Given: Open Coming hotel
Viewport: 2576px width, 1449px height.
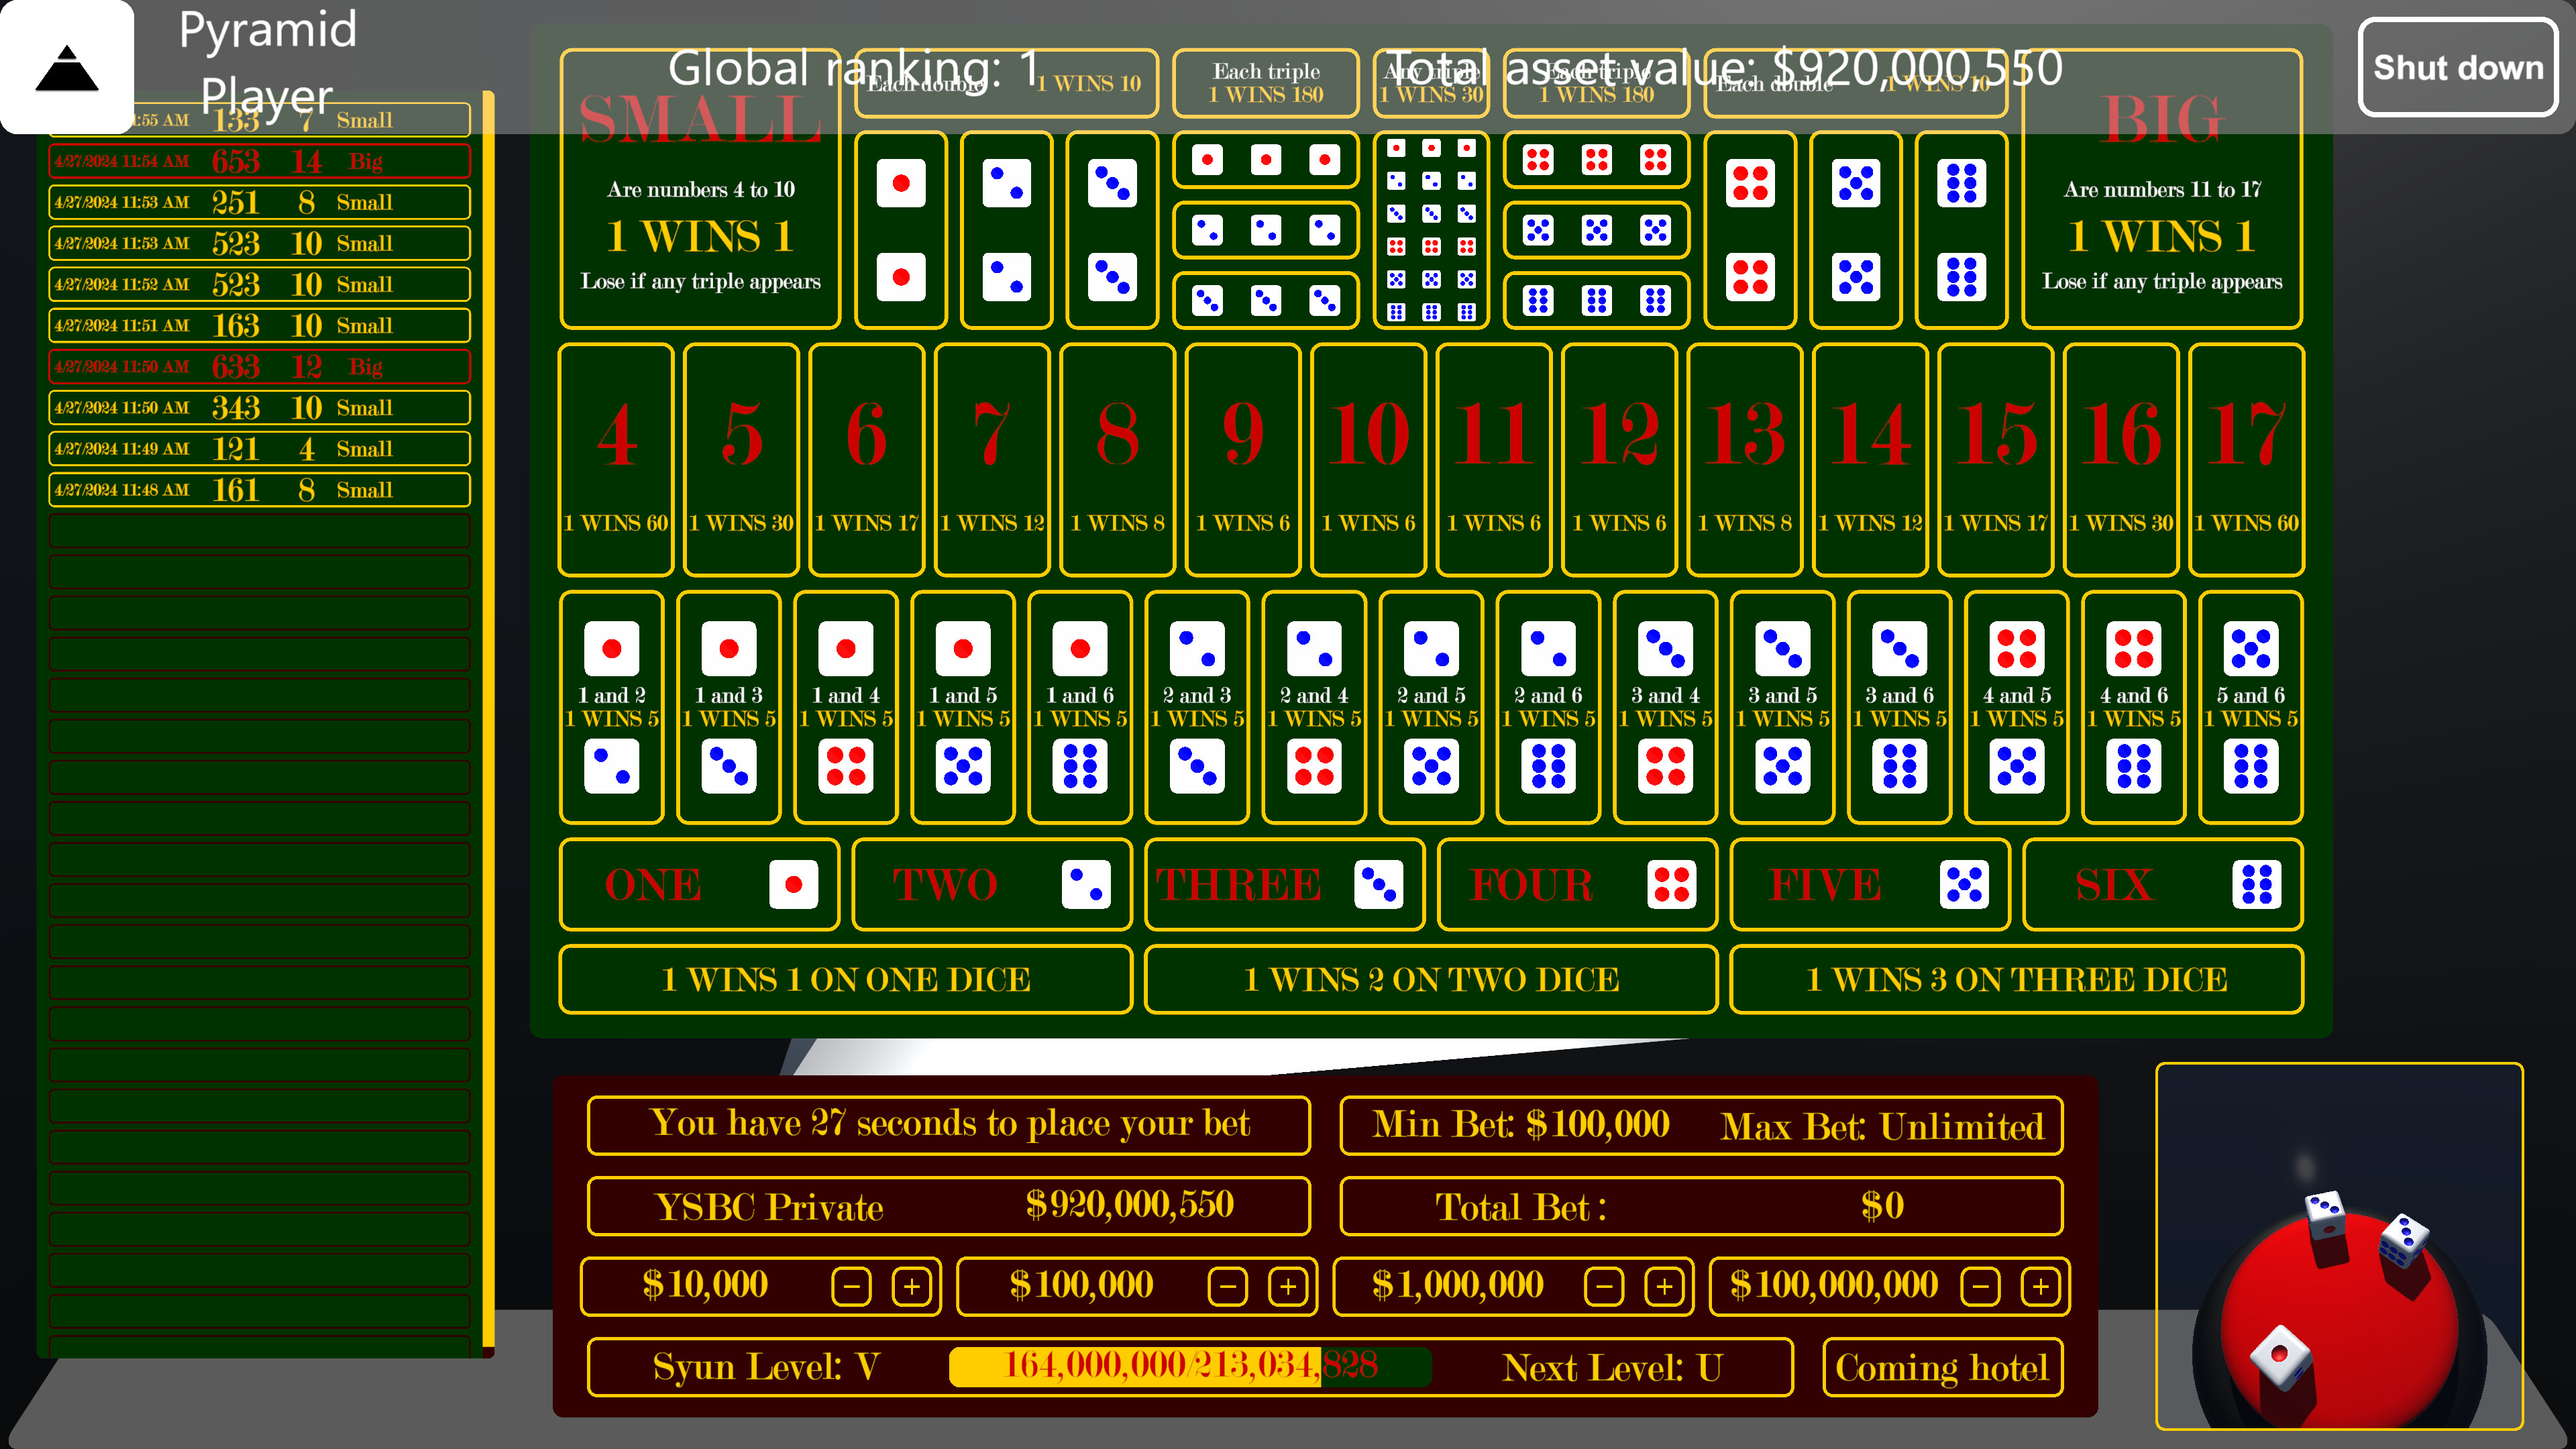Looking at the screenshot, I should (1941, 1367).
